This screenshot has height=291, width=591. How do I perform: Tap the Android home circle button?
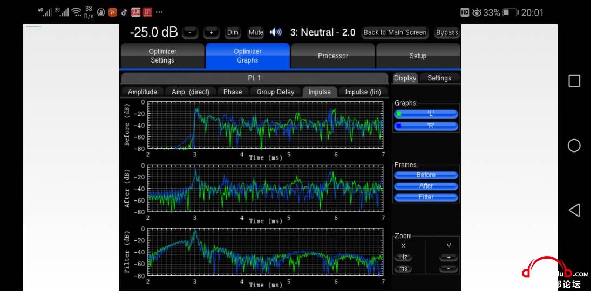point(574,145)
